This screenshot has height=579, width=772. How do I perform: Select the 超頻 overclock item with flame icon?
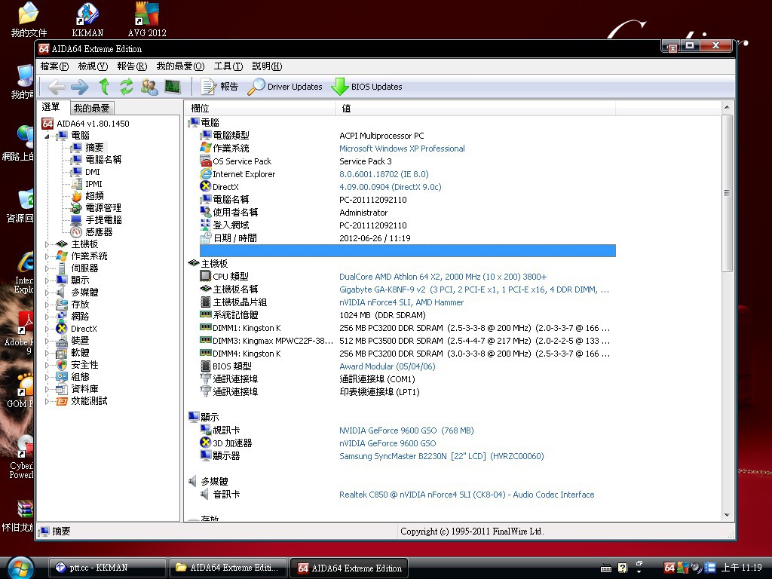(94, 196)
